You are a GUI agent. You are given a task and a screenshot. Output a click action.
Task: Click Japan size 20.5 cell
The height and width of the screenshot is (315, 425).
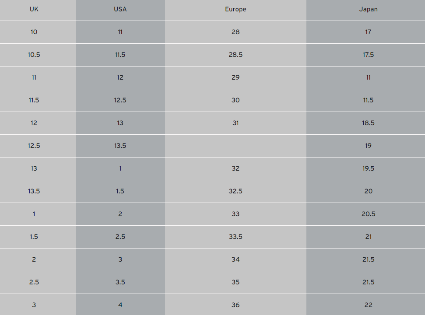[368, 214]
